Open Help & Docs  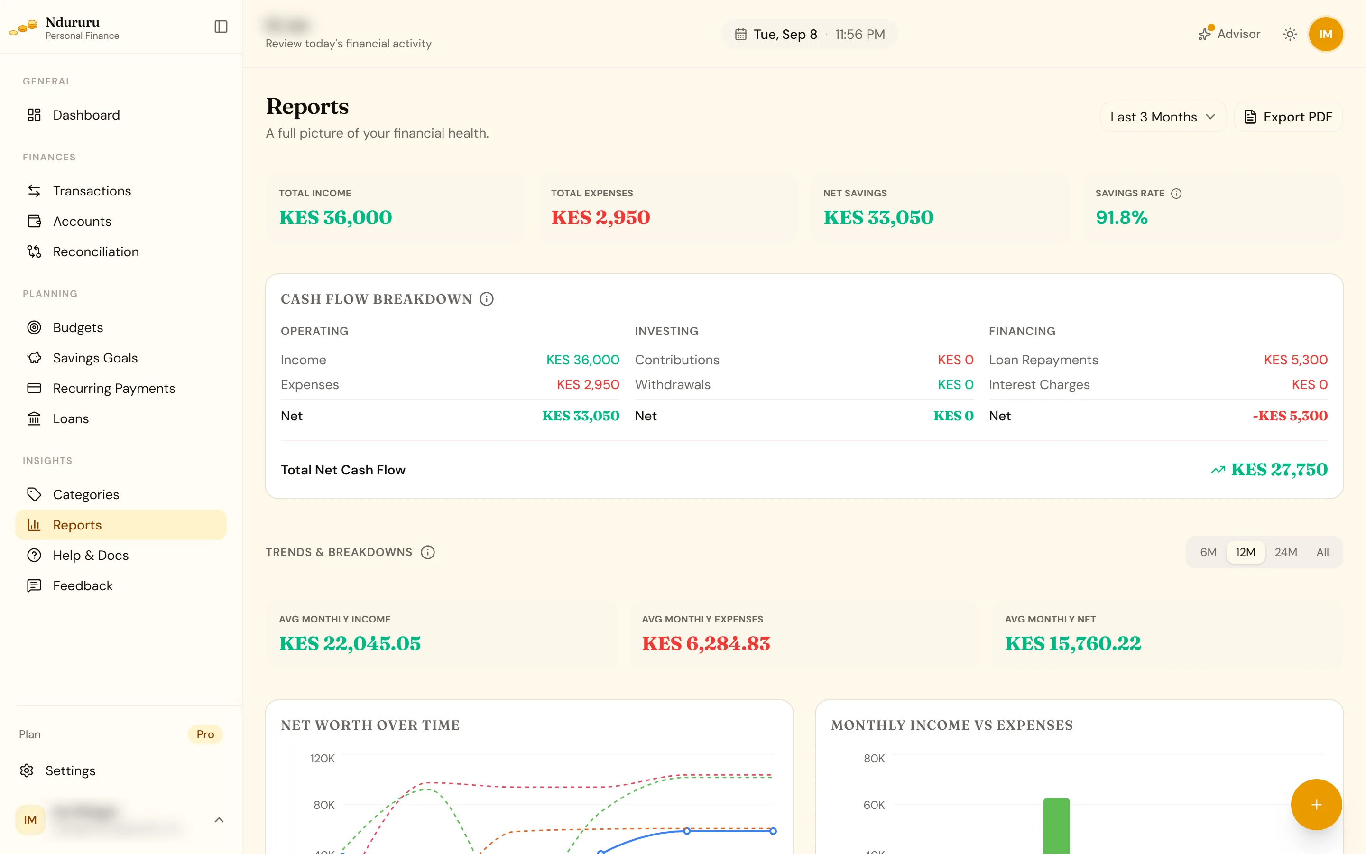click(121, 555)
